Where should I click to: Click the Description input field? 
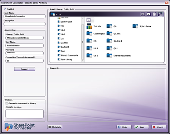(25, 24)
